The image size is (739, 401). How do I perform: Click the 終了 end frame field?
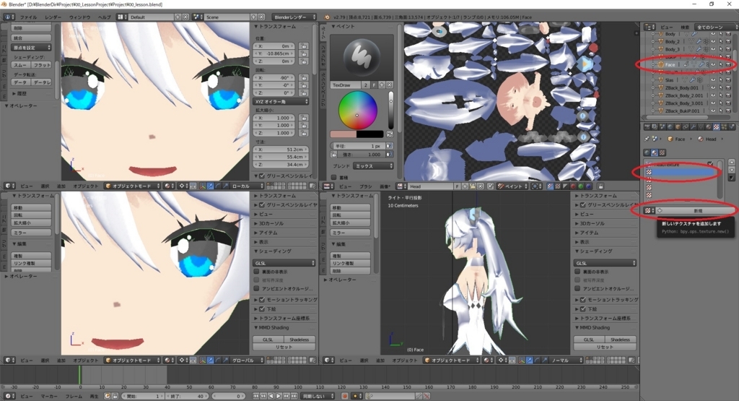187,396
